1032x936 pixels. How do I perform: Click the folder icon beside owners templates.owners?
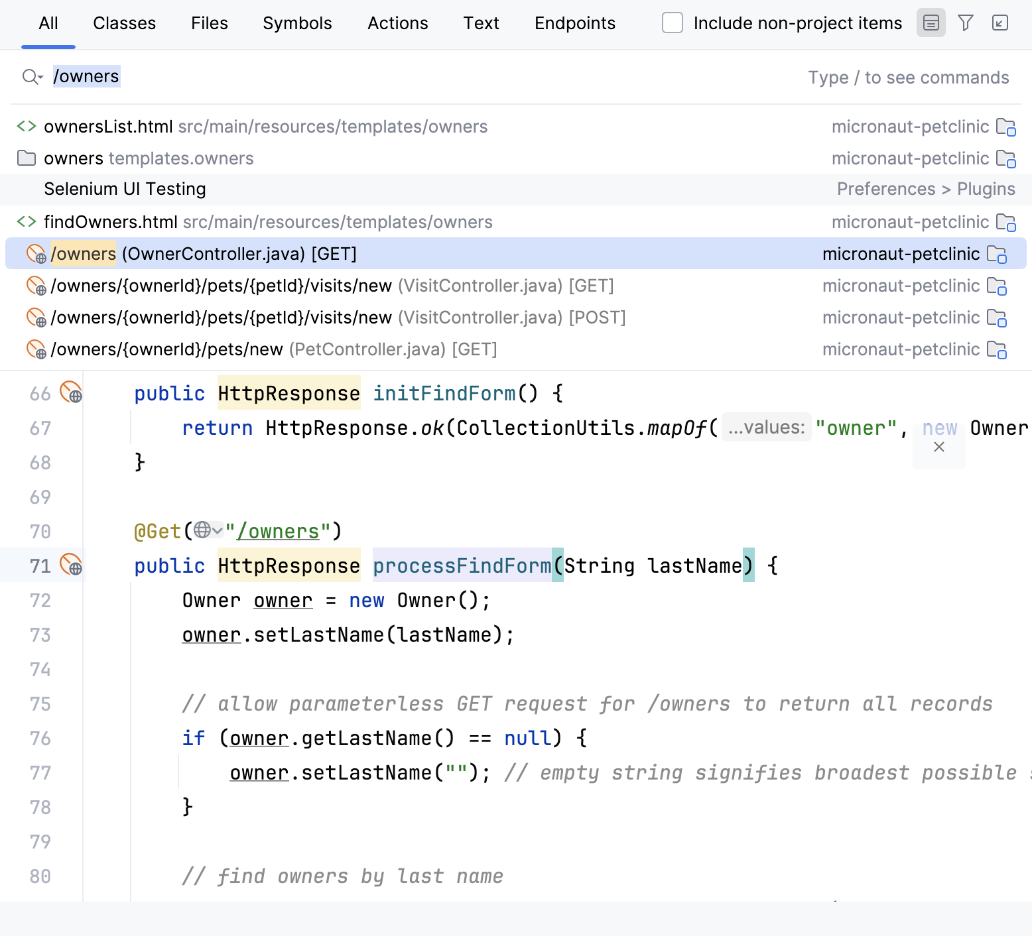click(25, 158)
